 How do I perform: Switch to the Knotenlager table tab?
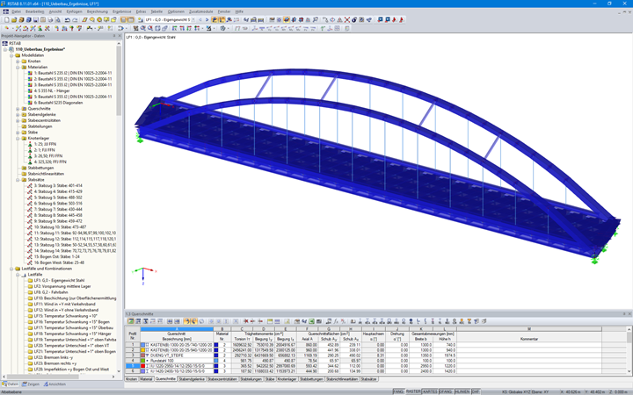click(287, 379)
